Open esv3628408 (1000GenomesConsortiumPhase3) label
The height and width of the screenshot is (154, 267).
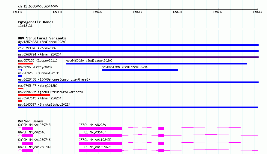pos(54,79)
